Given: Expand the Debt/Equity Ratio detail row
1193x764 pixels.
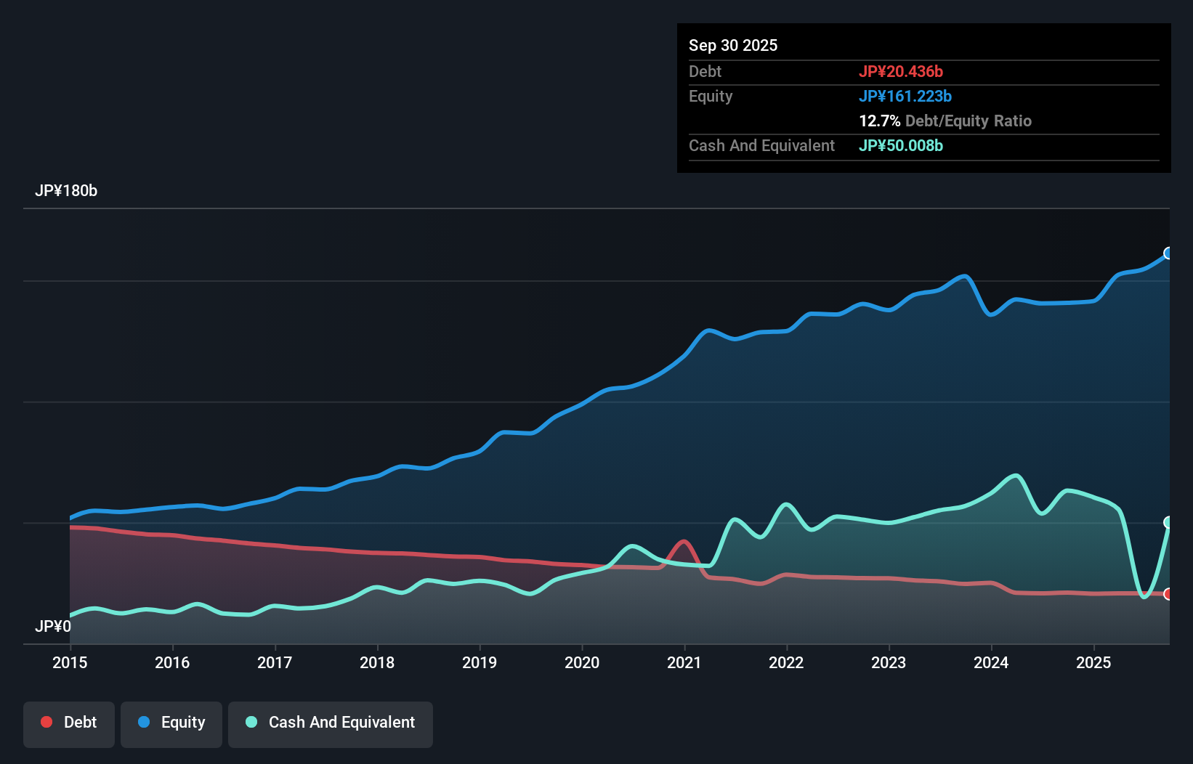Looking at the screenshot, I should click(945, 121).
